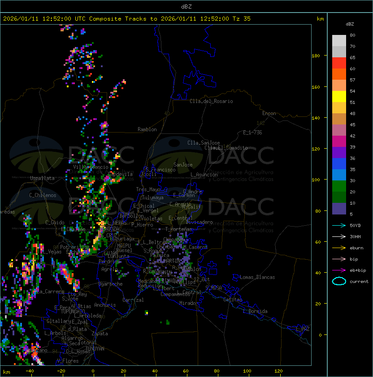Select the red 65–60 dBZ swatch
373x377 pixels.
point(339,63)
